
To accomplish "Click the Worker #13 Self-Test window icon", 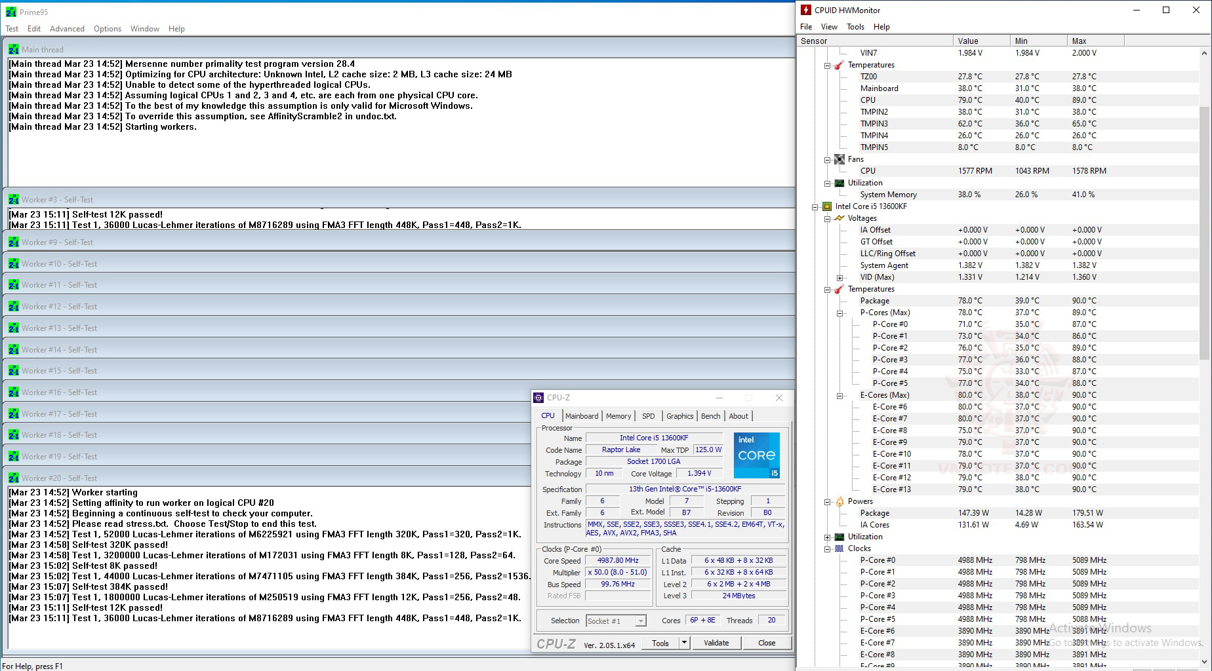I will pos(14,328).
